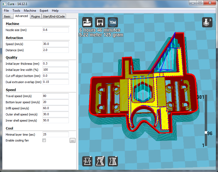This screenshot has width=218, height=172.
Task: Select the Scale model tool
Action: tap(100, 161)
